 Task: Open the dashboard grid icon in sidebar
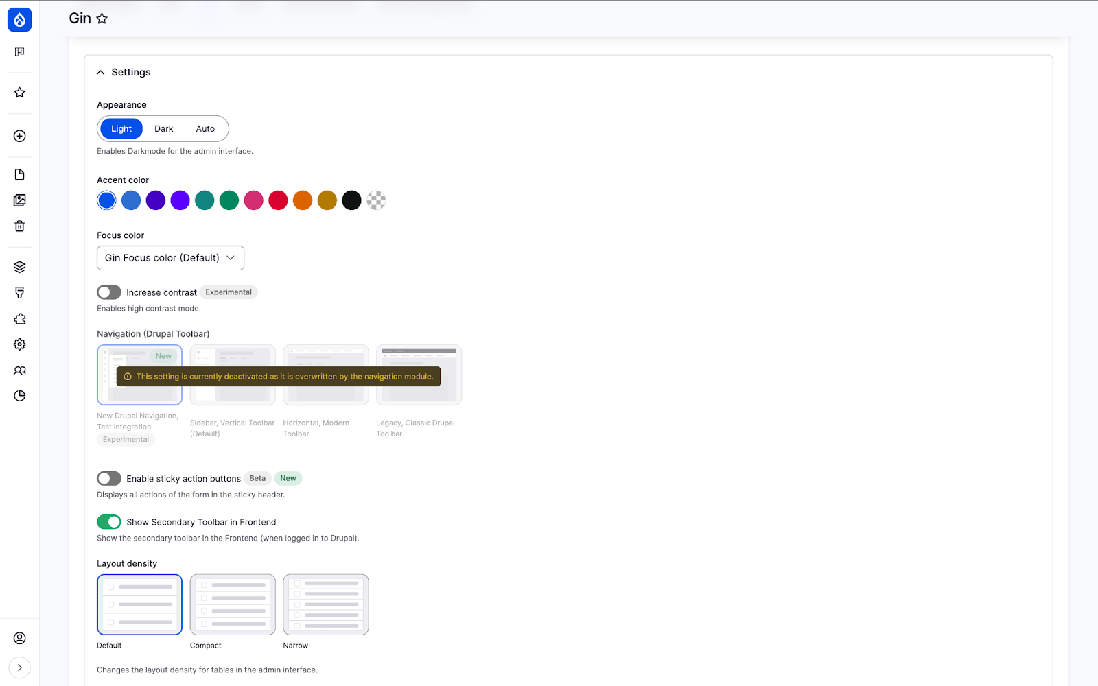pyautogui.click(x=19, y=51)
